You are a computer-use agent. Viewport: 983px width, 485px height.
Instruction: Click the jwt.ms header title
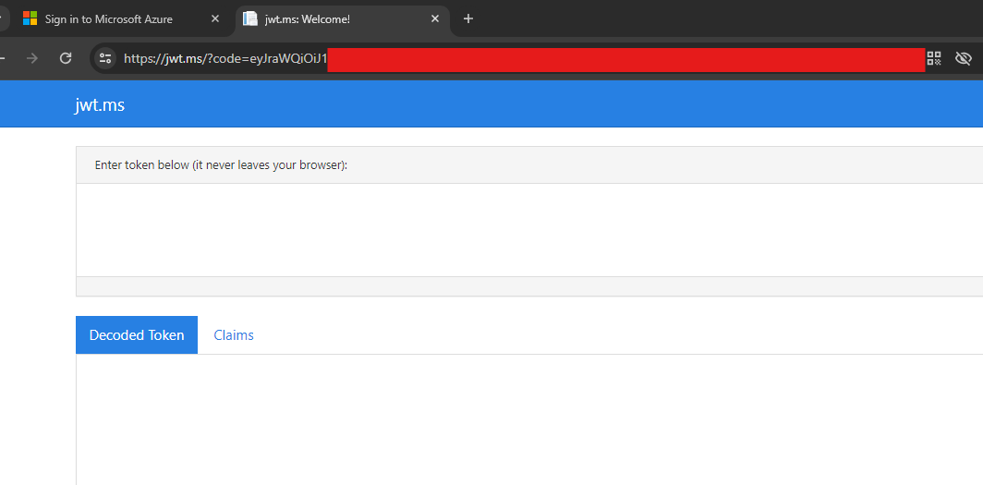click(100, 104)
